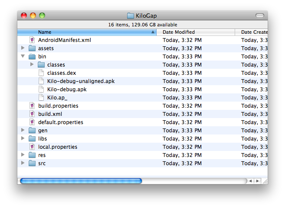The height and width of the screenshot is (208, 285).
Task: Click the Kilo-debug.apk file icon
Action: [x=41, y=89]
